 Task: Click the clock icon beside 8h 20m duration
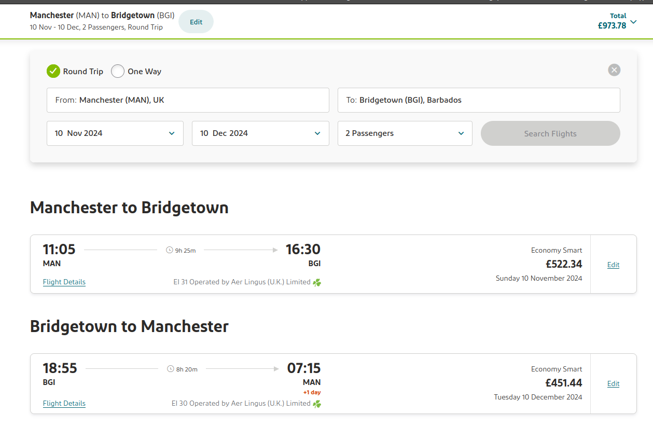(171, 369)
